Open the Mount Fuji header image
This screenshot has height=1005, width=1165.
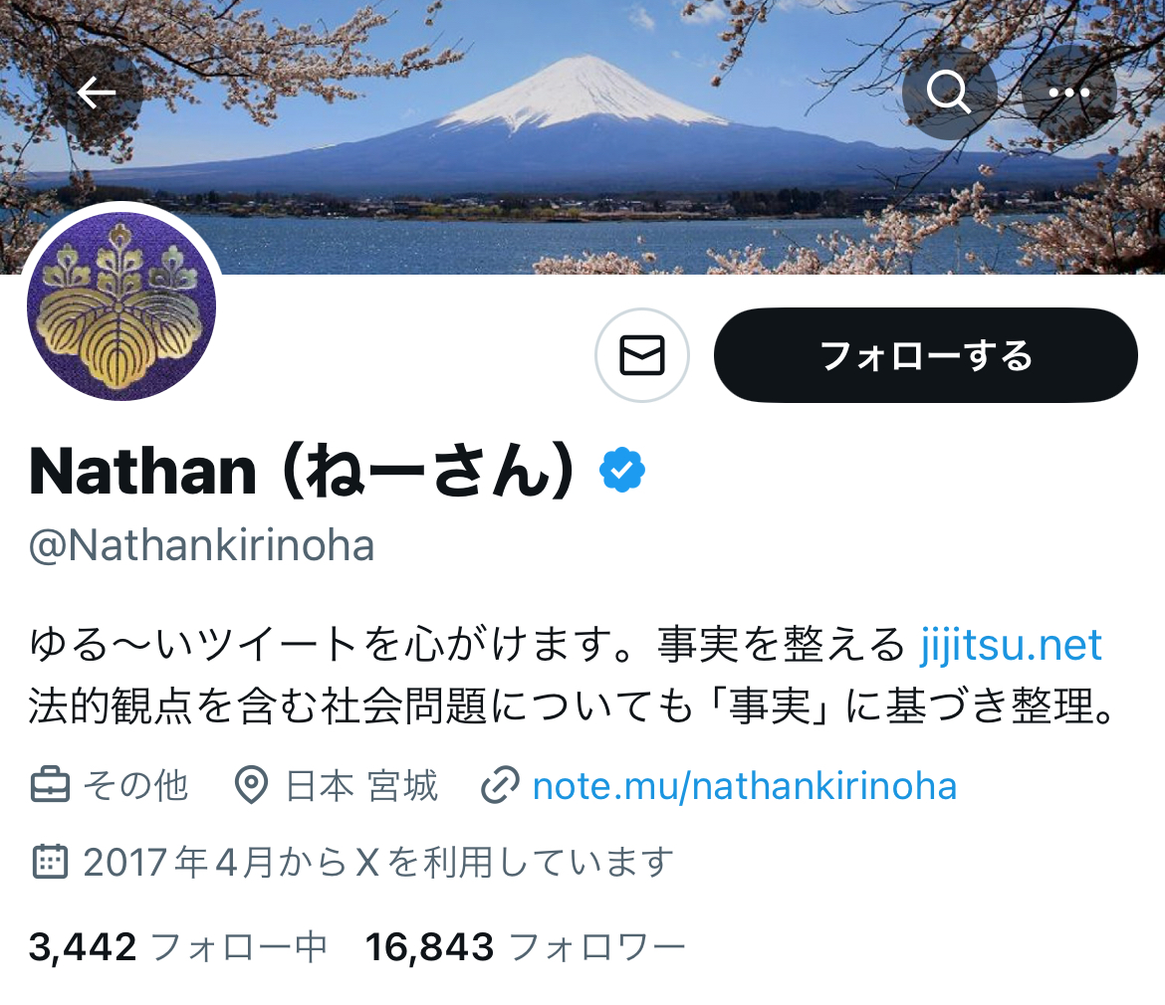coord(582,137)
